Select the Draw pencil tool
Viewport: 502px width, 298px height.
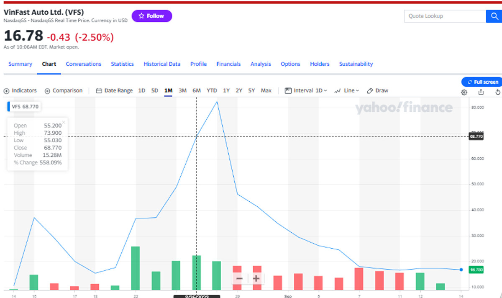coord(377,90)
